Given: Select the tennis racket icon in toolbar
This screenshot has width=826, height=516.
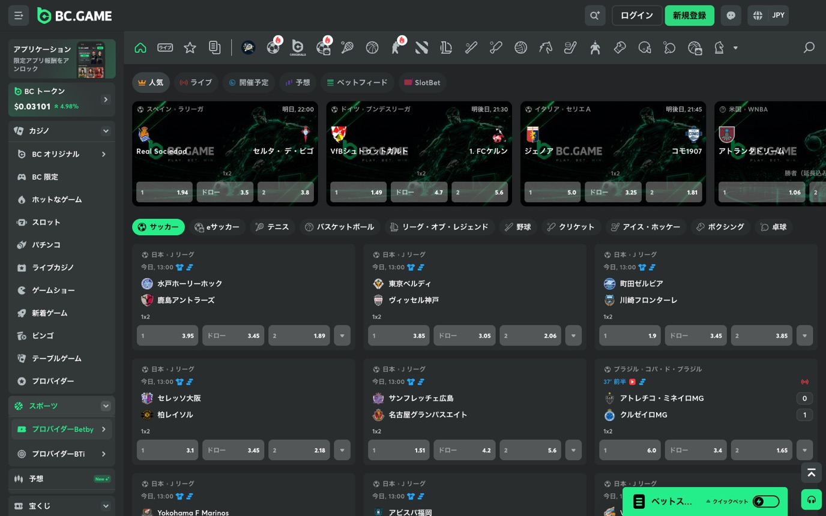Looking at the screenshot, I should coord(348,47).
